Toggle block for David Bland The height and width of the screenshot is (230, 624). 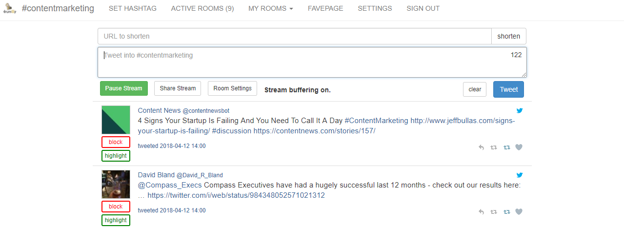click(x=116, y=207)
